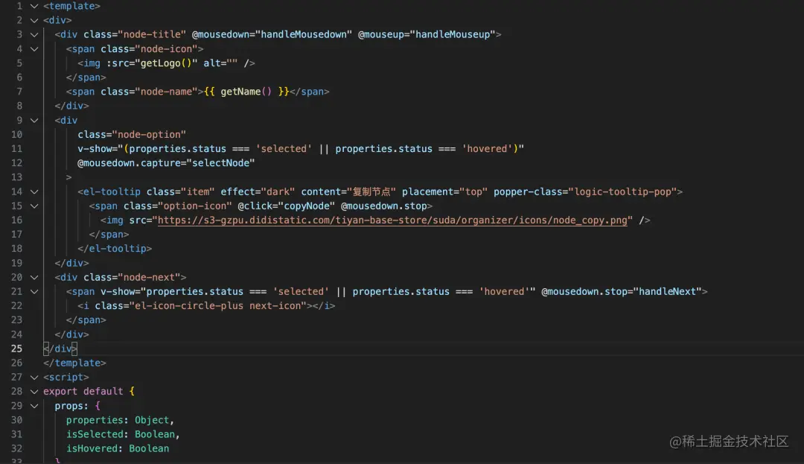Click the "node-name" class value
Screen dimensions: 804x464
(x=166, y=92)
